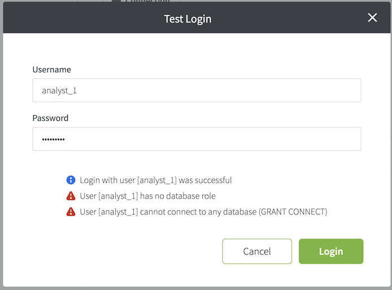The width and height of the screenshot is (392, 290).
Task: Click the Username field label
Action: 51,70
